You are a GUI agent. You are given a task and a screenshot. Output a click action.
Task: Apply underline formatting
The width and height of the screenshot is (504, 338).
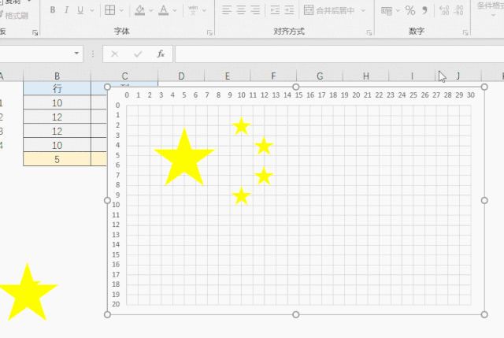point(80,10)
